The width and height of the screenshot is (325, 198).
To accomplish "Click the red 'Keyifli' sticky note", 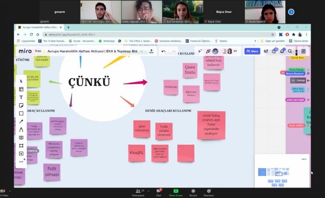I will tap(136, 153).
